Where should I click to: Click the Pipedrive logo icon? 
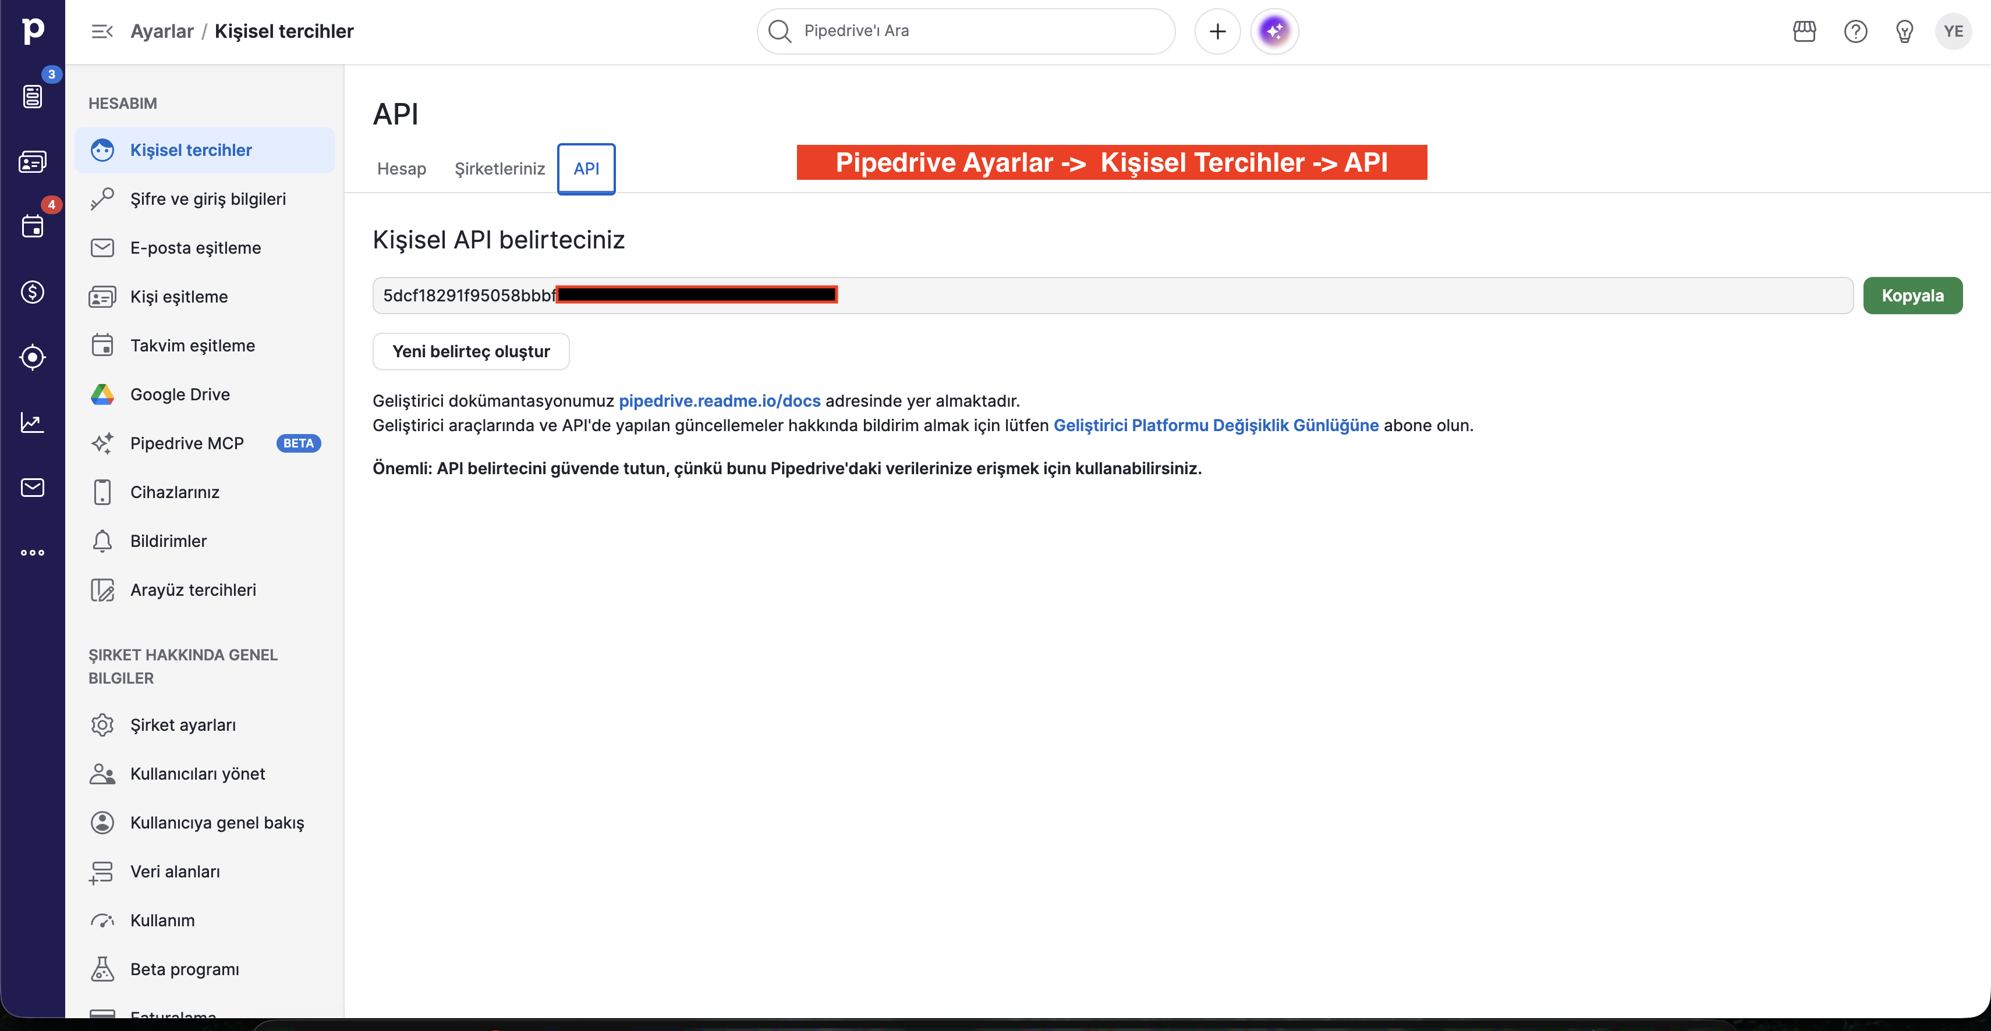click(x=33, y=31)
